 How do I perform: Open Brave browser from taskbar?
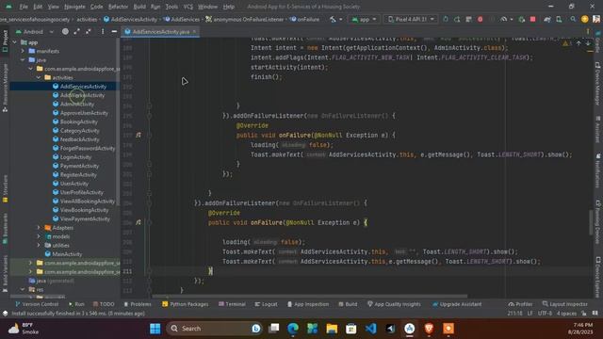(x=429, y=329)
